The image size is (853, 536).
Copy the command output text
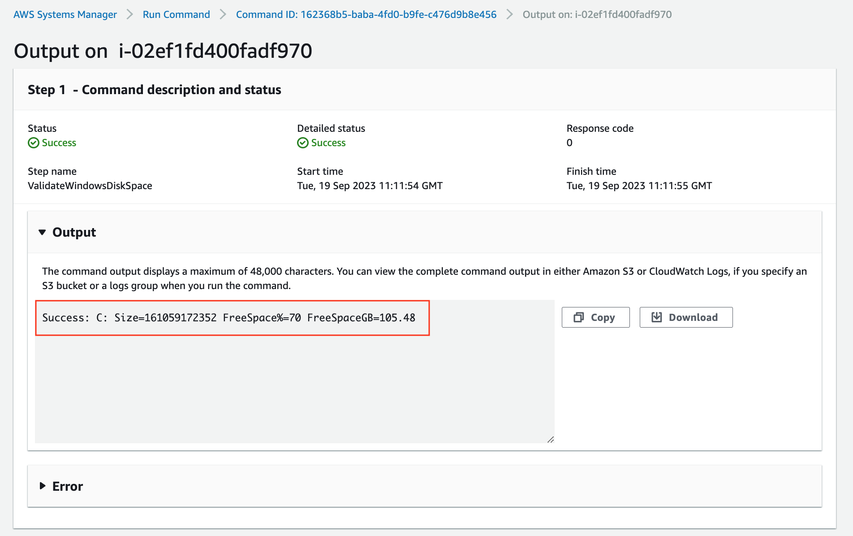click(595, 317)
